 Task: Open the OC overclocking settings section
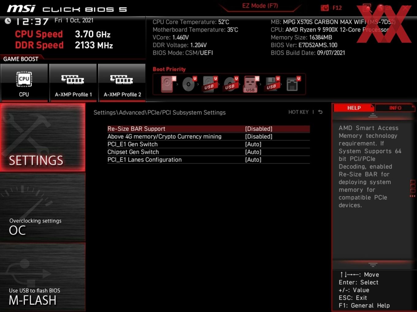[x=43, y=207]
